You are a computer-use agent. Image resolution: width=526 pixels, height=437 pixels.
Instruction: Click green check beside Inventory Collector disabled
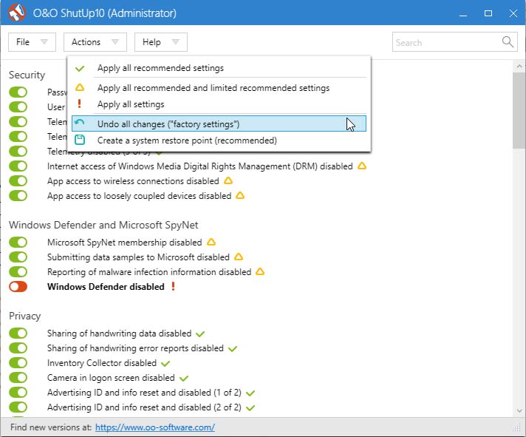[x=165, y=364]
